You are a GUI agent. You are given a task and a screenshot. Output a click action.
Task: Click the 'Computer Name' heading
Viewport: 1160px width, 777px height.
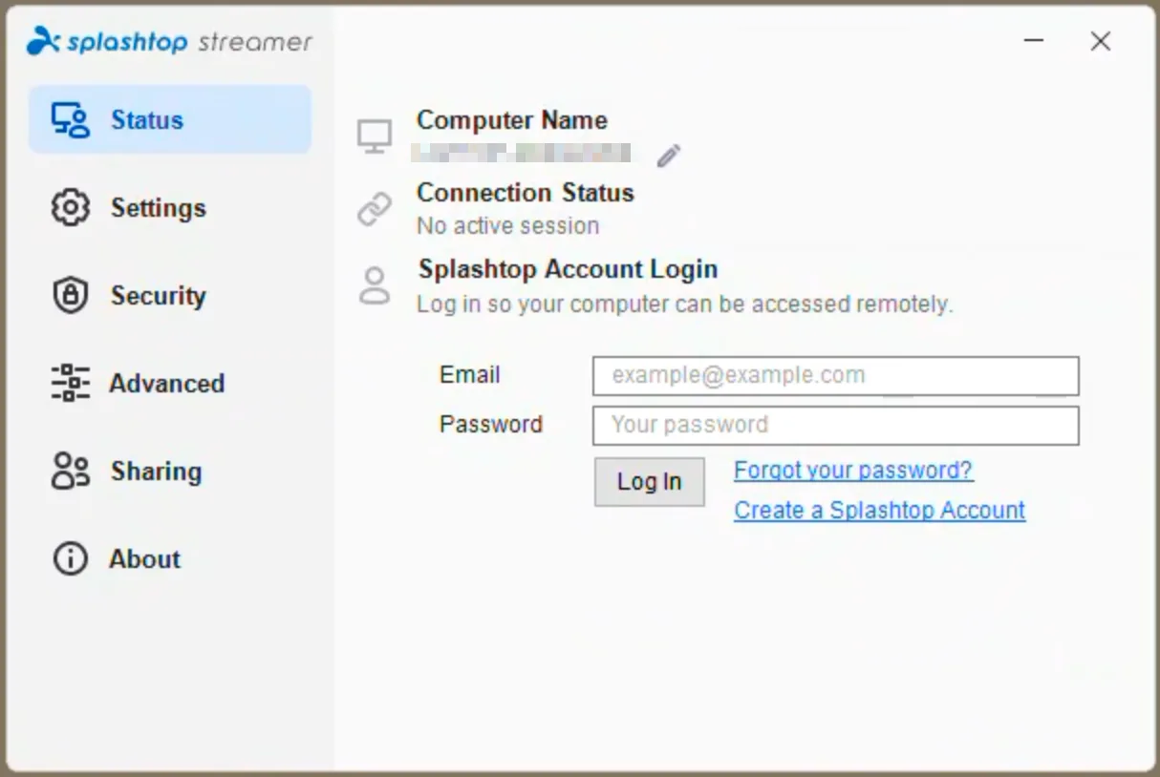512,120
